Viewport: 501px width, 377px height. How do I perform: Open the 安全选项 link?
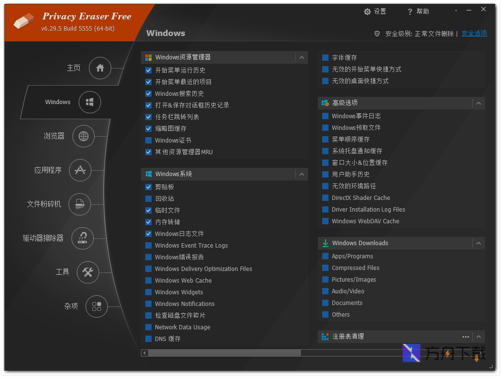[474, 34]
